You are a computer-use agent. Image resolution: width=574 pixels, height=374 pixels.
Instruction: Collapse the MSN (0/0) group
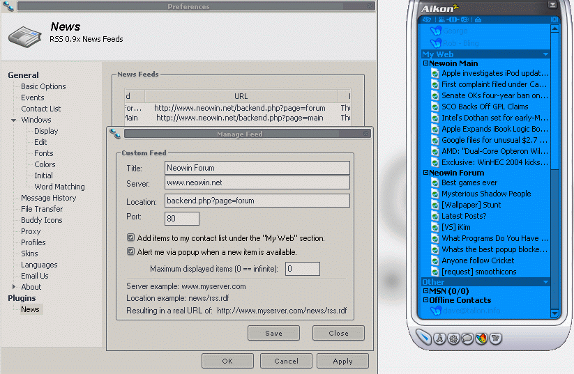point(425,291)
